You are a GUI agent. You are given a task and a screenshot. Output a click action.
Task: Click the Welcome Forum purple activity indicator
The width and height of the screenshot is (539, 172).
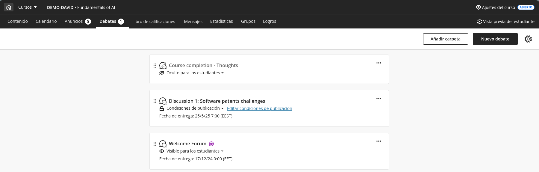point(211,144)
